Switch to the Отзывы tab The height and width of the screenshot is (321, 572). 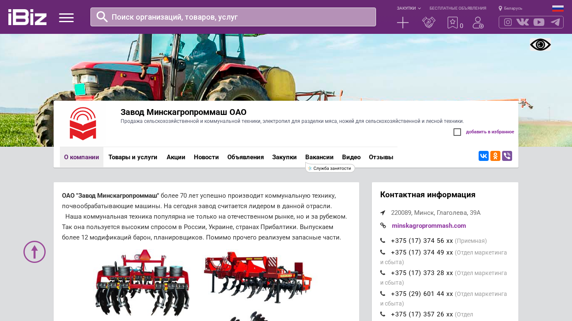(x=381, y=157)
